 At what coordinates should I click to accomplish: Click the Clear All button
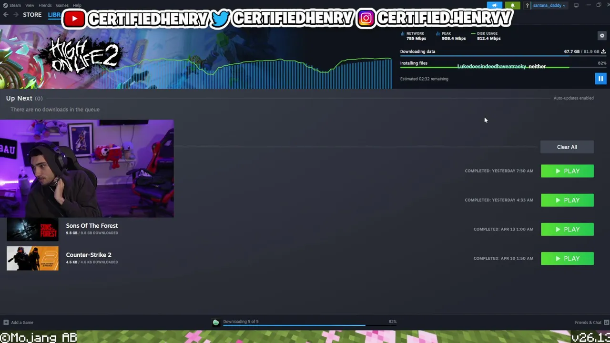[x=567, y=147]
